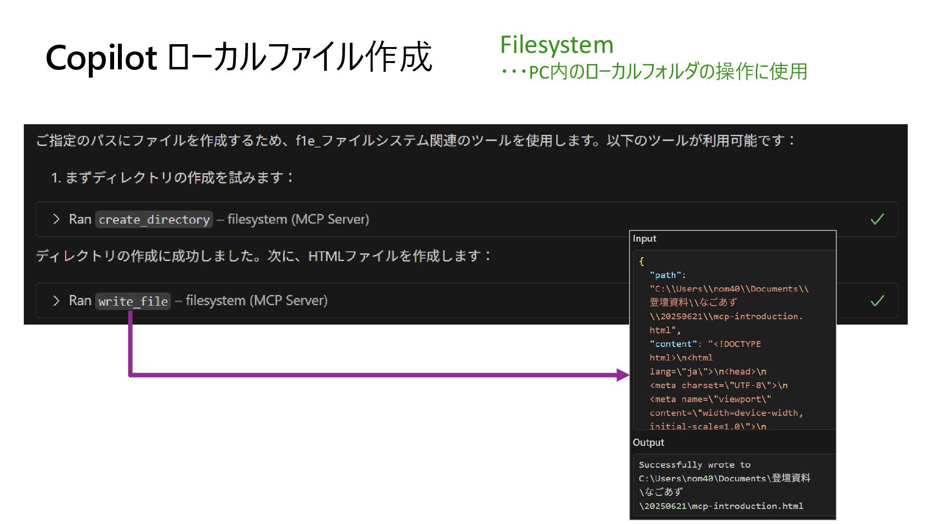Click the slide title Copilot ローカルファイル作成
The width and height of the screenshot is (932, 524).
coord(238,57)
